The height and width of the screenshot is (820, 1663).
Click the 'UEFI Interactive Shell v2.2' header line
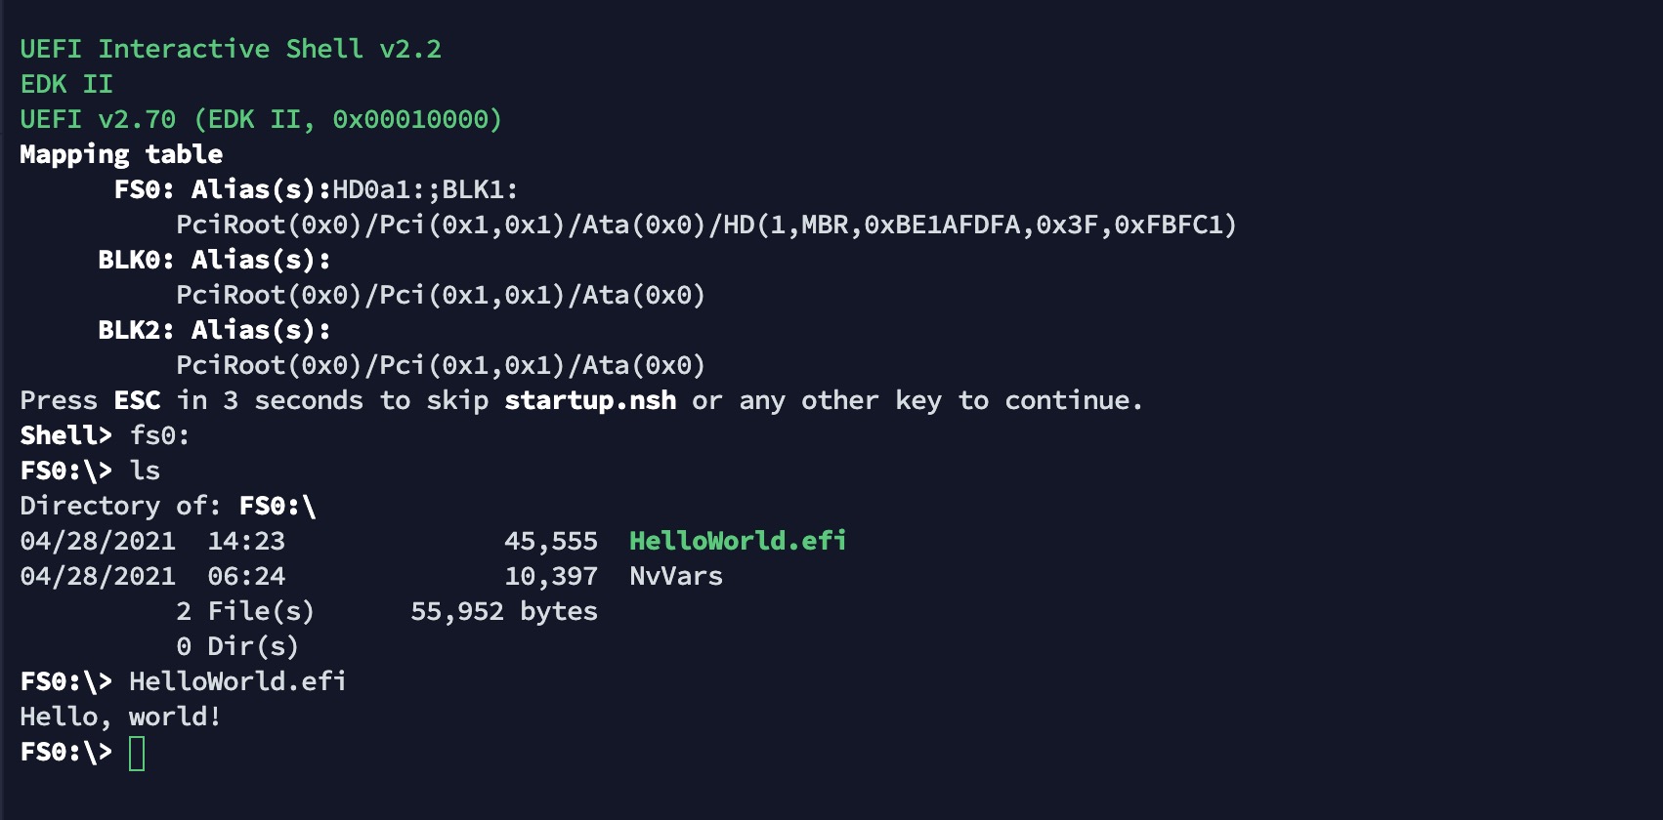(x=231, y=49)
